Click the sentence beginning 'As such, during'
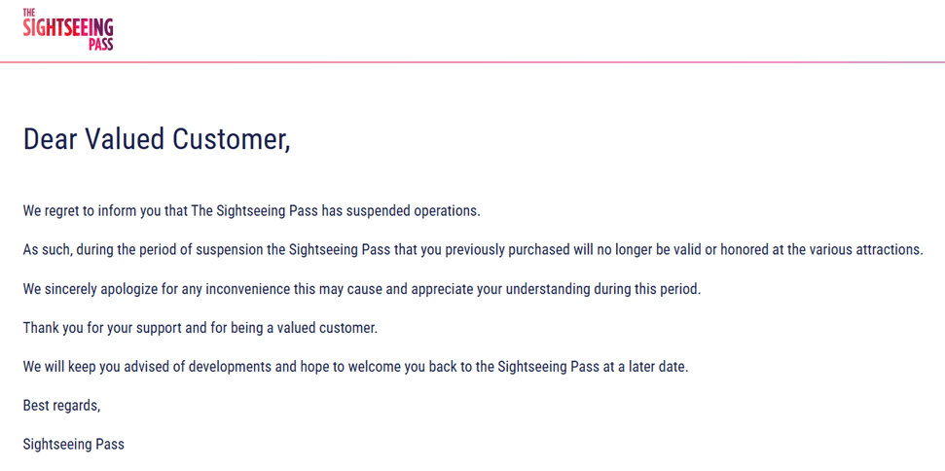This screenshot has width=945, height=471. (473, 250)
